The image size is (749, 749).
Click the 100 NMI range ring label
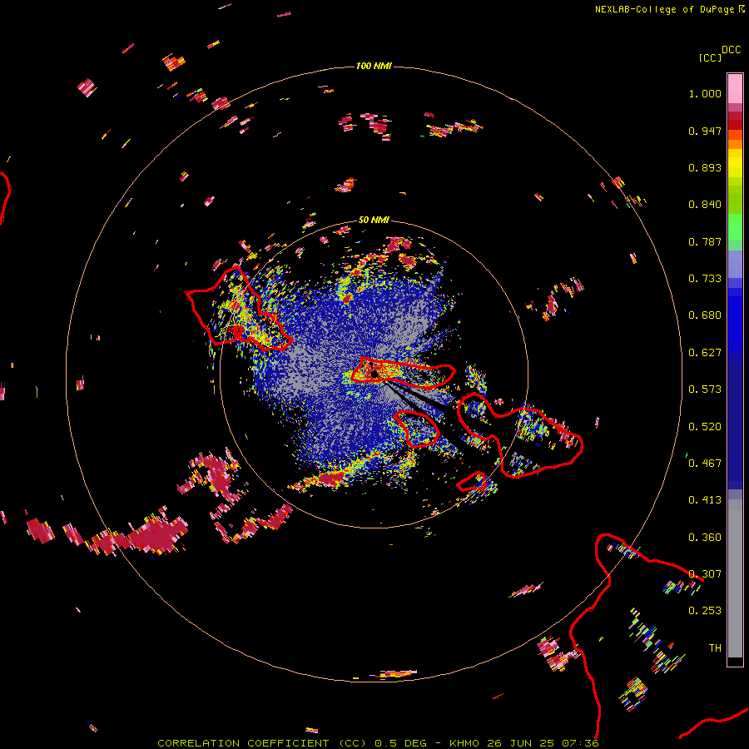tap(374, 66)
